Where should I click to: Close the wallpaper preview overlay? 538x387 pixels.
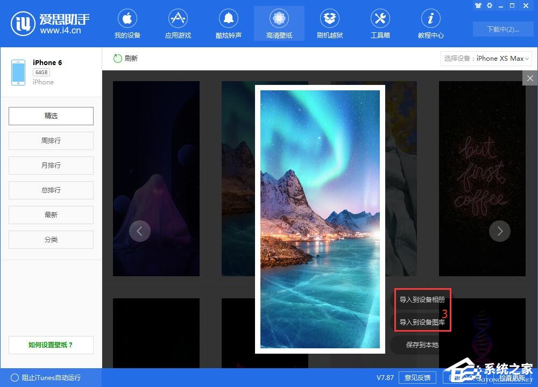(x=530, y=78)
